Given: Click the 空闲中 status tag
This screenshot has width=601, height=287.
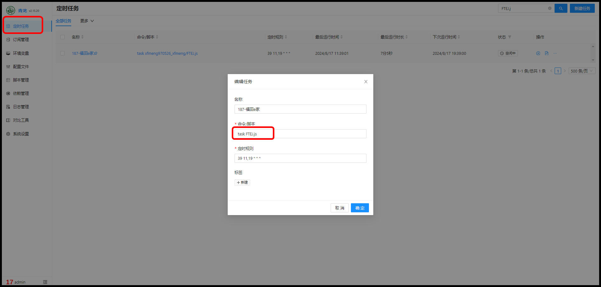Looking at the screenshot, I should point(508,53).
